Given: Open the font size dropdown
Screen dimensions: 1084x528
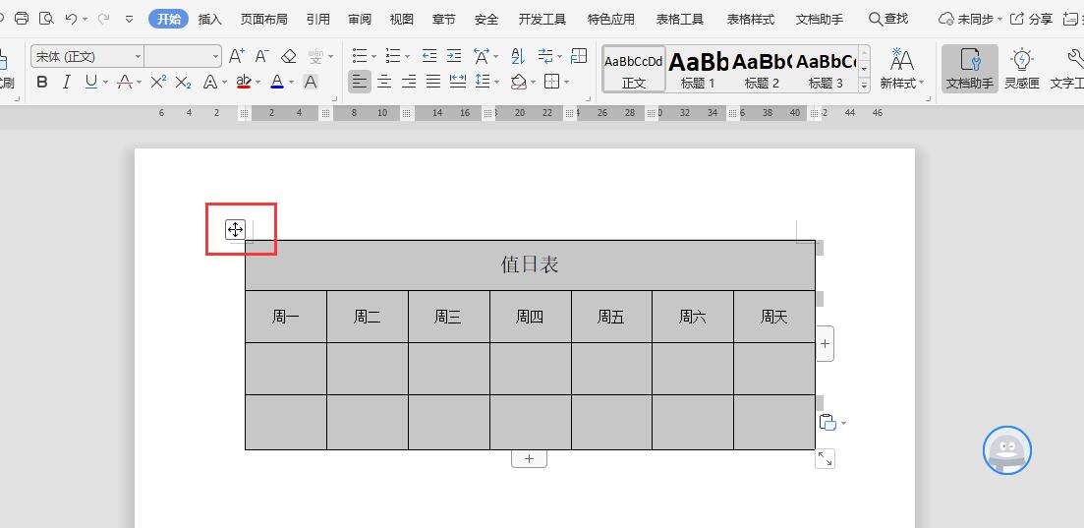Looking at the screenshot, I should pyautogui.click(x=216, y=56).
